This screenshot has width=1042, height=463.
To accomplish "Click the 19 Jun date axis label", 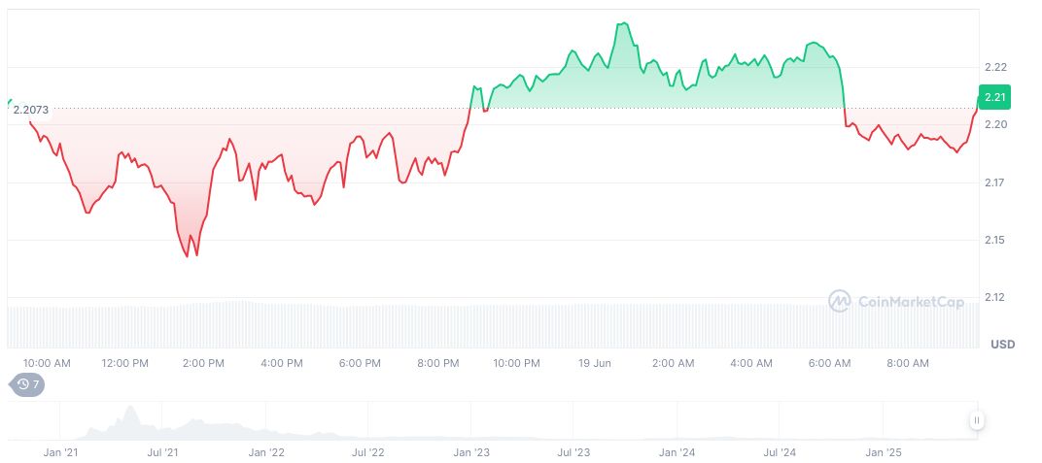I will click(x=594, y=363).
